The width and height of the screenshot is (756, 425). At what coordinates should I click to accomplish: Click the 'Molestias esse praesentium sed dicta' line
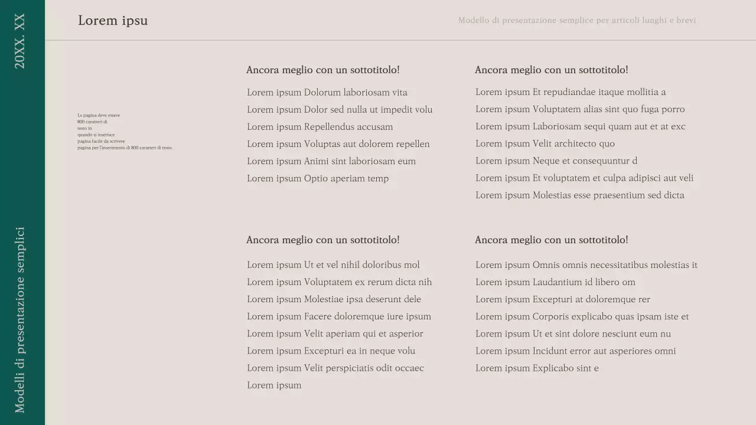[x=579, y=195]
